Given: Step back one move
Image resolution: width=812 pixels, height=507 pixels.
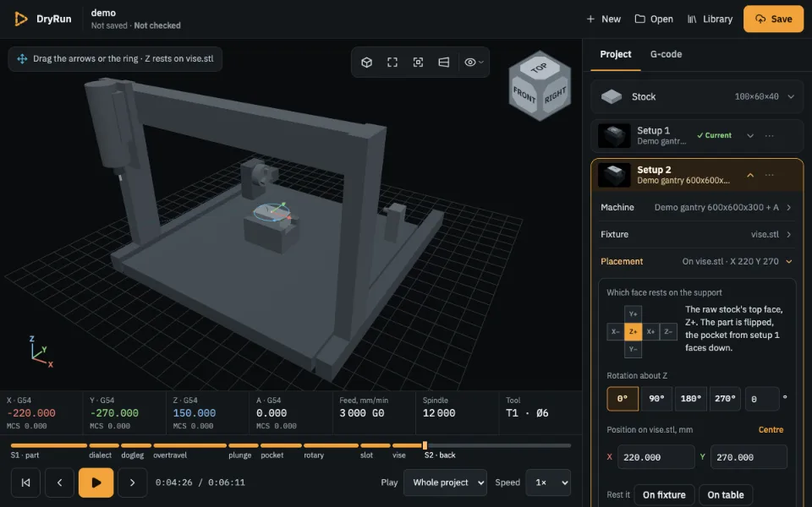Looking at the screenshot, I should (59, 482).
